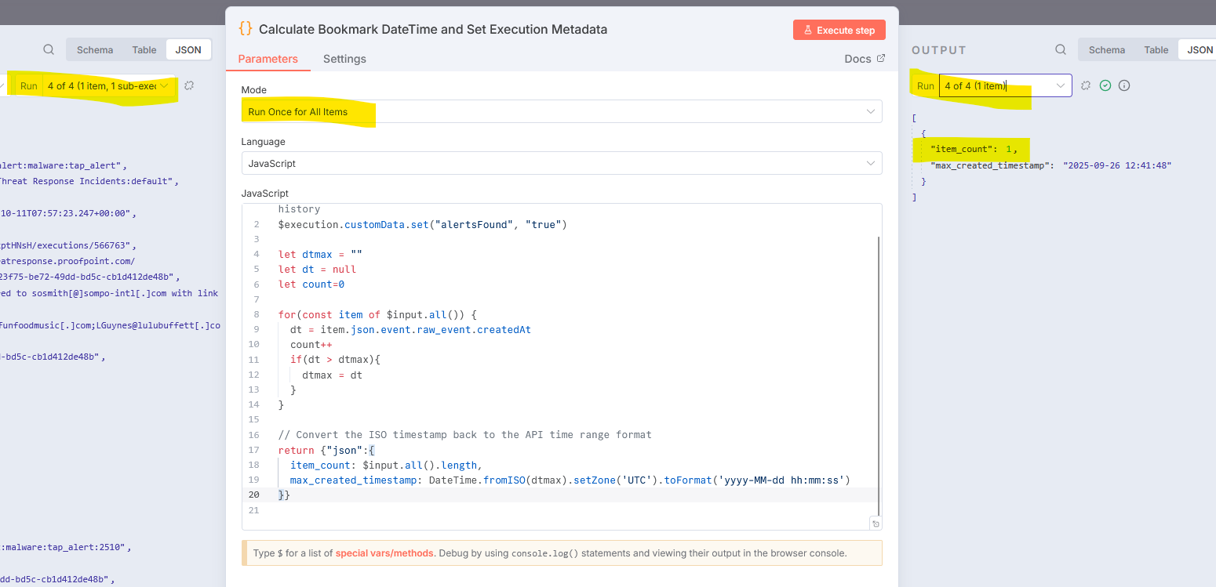
Task: Switch output view to Schema
Action: pyautogui.click(x=1107, y=49)
